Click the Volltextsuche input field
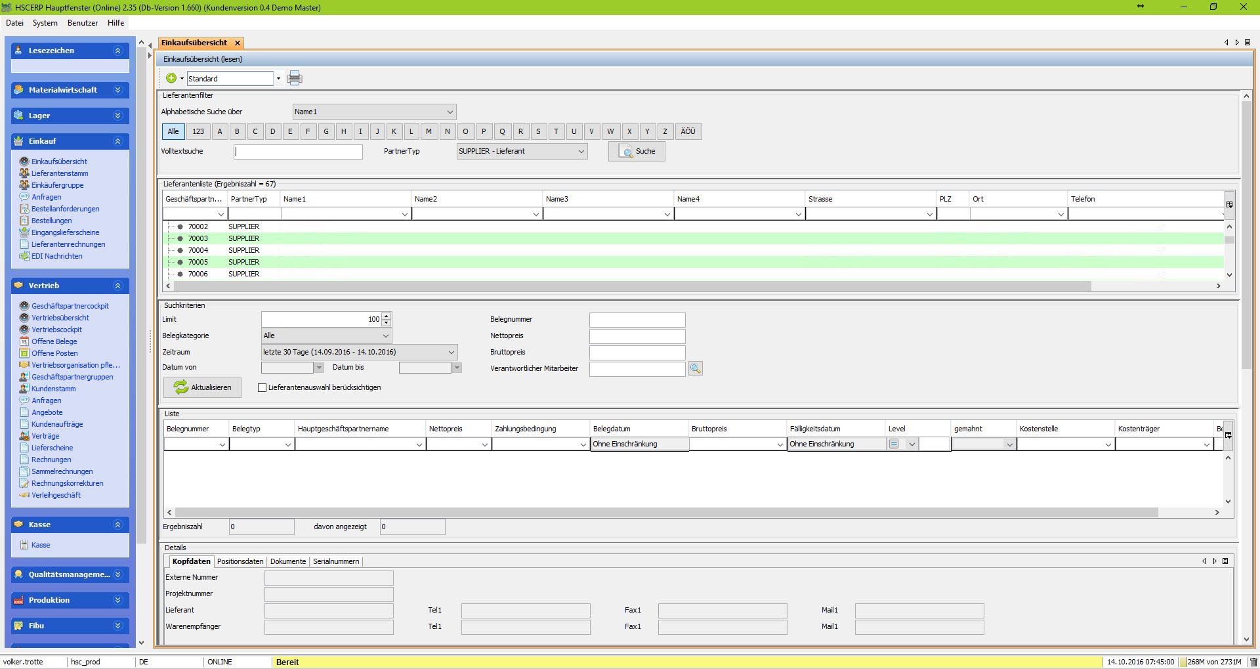 (298, 152)
